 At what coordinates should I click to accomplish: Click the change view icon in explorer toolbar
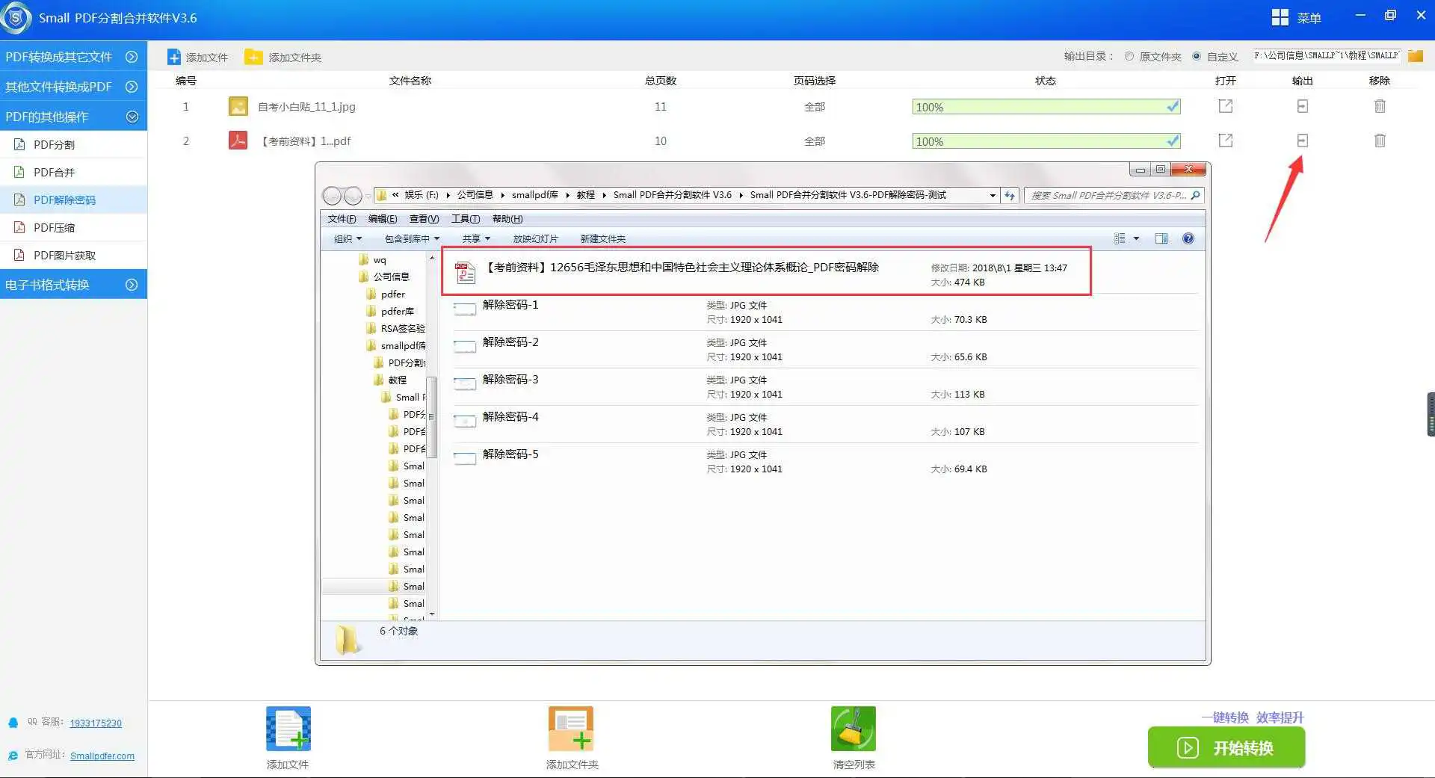tap(1120, 238)
